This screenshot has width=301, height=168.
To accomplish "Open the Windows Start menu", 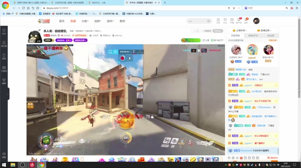I will coord(4,165).
